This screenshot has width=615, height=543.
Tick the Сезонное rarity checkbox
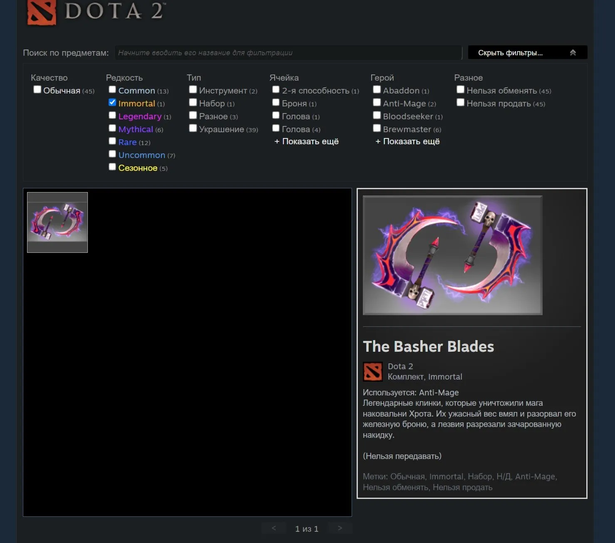point(112,167)
